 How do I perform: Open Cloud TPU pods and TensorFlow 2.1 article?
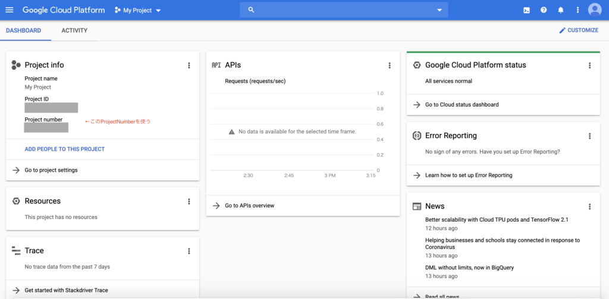click(497, 220)
